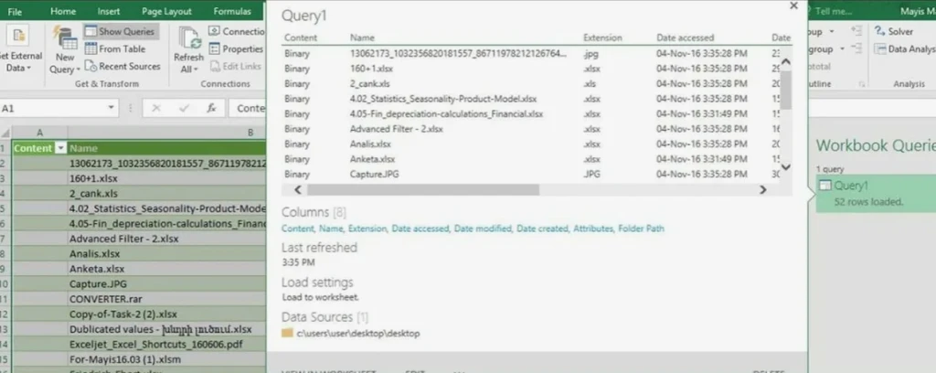Screen dimensions: 936x373
Task: Open Recent Sources in Get & Transform
Action: click(122, 66)
